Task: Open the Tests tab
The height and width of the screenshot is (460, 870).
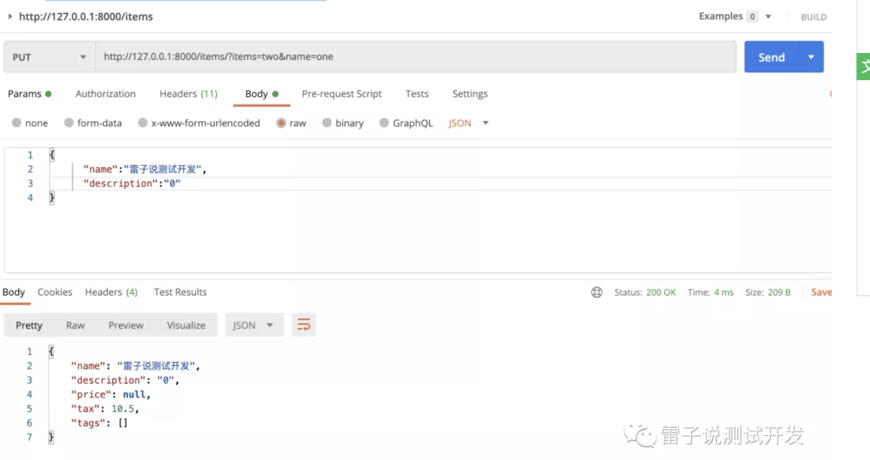Action: [417, 94]
